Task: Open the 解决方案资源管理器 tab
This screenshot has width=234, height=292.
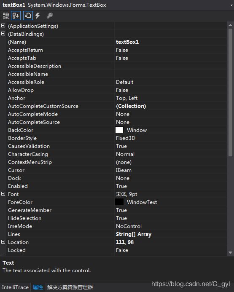Action: tap(70, 287)
